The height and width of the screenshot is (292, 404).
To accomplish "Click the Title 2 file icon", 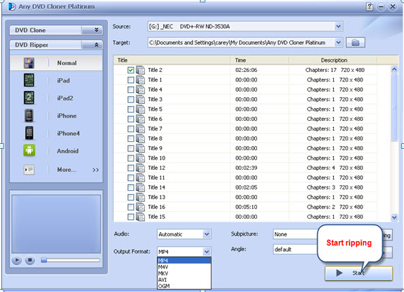I will point(140,70).
